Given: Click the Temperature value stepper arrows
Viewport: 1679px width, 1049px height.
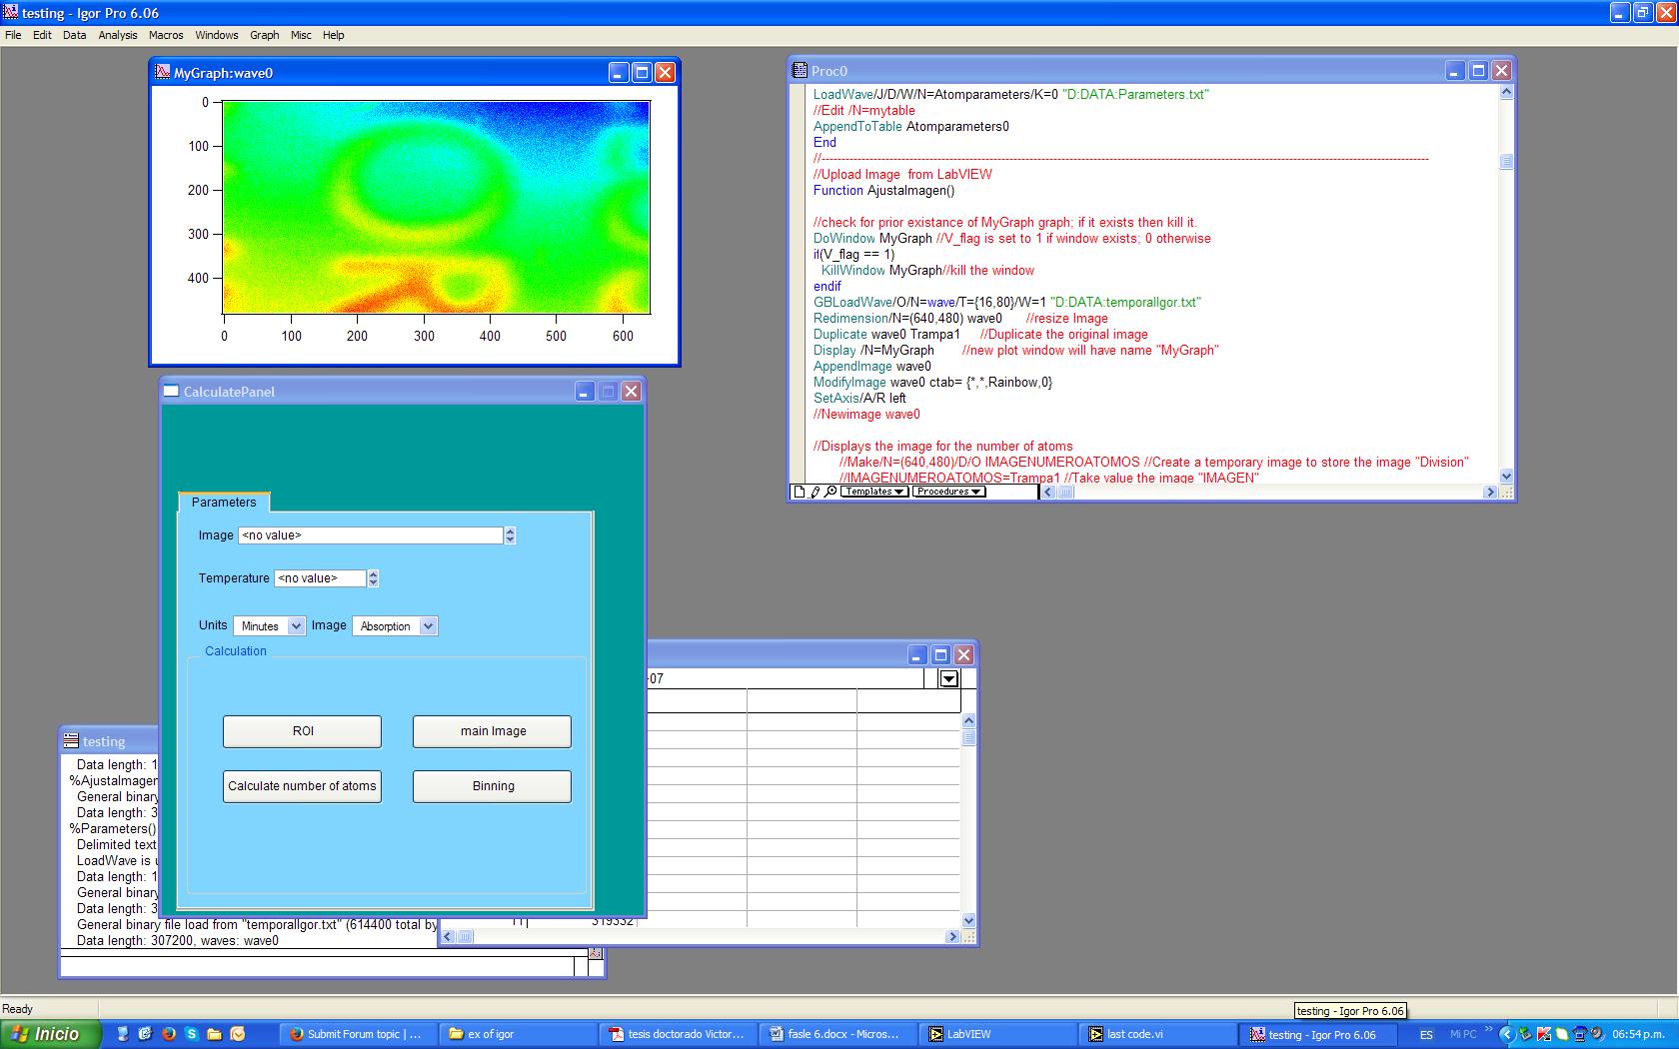Looking at the screenshot, I should (x=373, y=578).
